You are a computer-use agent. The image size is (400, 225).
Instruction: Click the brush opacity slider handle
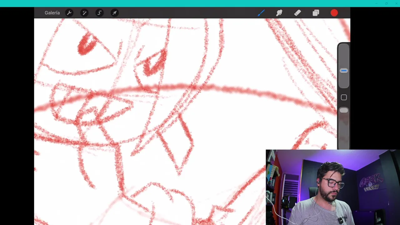point(344,110)
